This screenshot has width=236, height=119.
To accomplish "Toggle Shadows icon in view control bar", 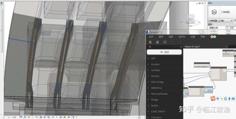I will tap(32, 117).
